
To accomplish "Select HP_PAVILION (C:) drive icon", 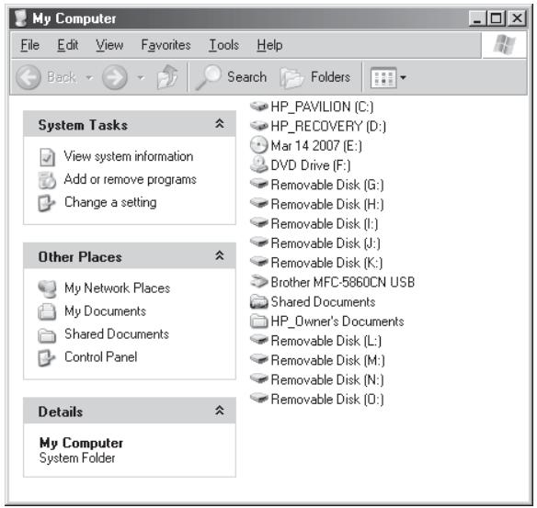I will (259, 107).
